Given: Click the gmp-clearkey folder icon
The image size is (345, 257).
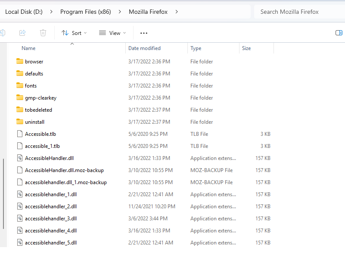Looking at the screenshot, I should point(20,97).
